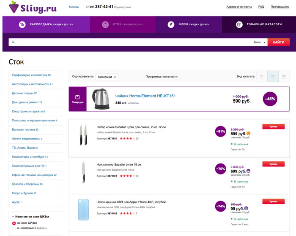The width and height of the screenshot is (296, 236).
Task: Click the Сток tab box icon
Action: pyautogui.click(x=105, y=24)
